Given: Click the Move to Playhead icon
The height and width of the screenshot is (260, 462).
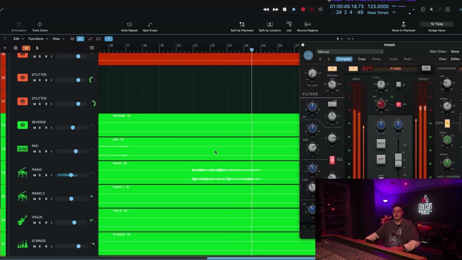Looking at the screenshot, I should [404, 25].
